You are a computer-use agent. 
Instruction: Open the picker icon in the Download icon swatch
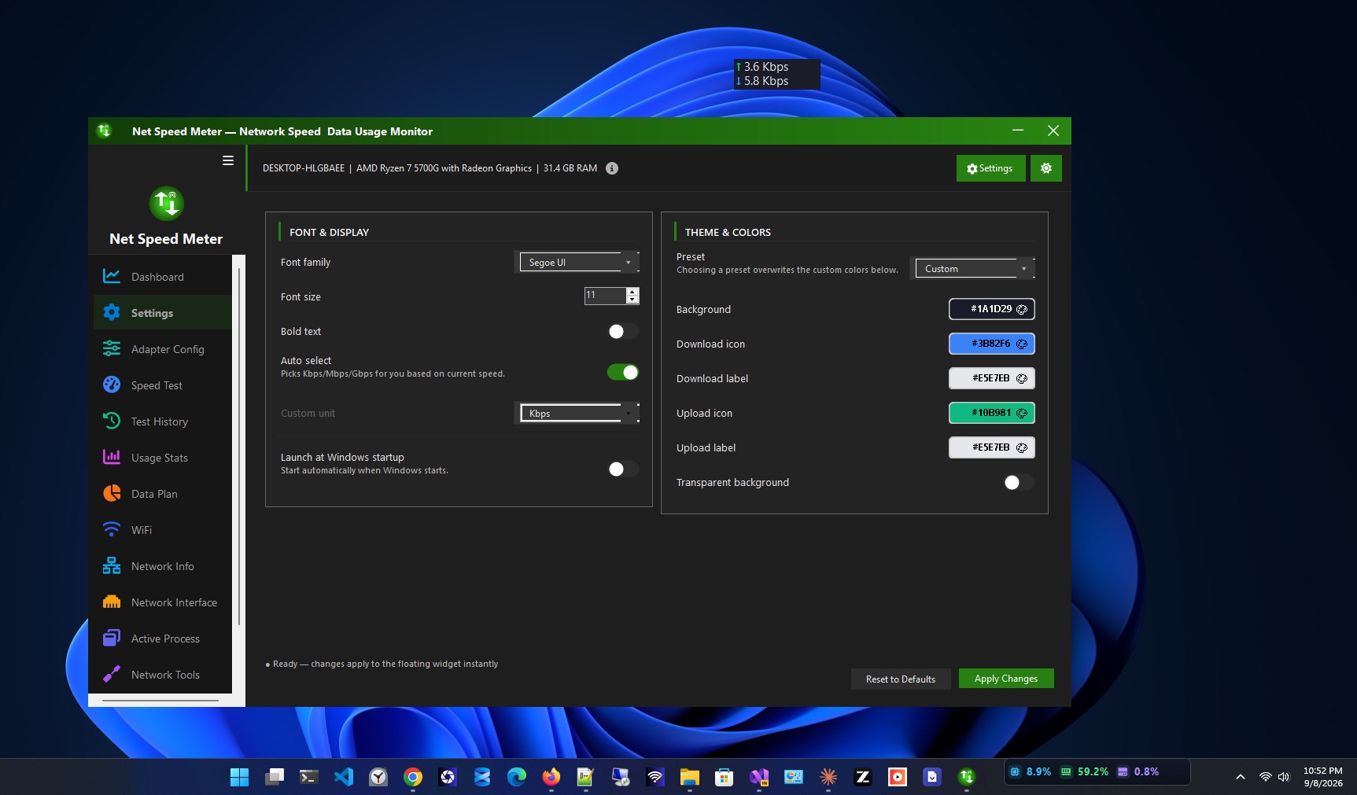1022,344
